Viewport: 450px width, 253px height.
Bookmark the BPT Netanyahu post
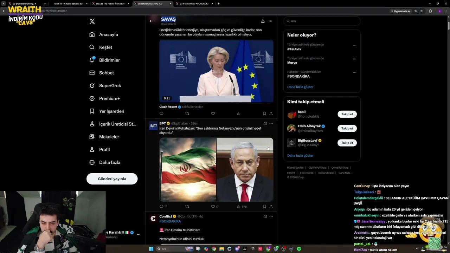tap(264, 207)
